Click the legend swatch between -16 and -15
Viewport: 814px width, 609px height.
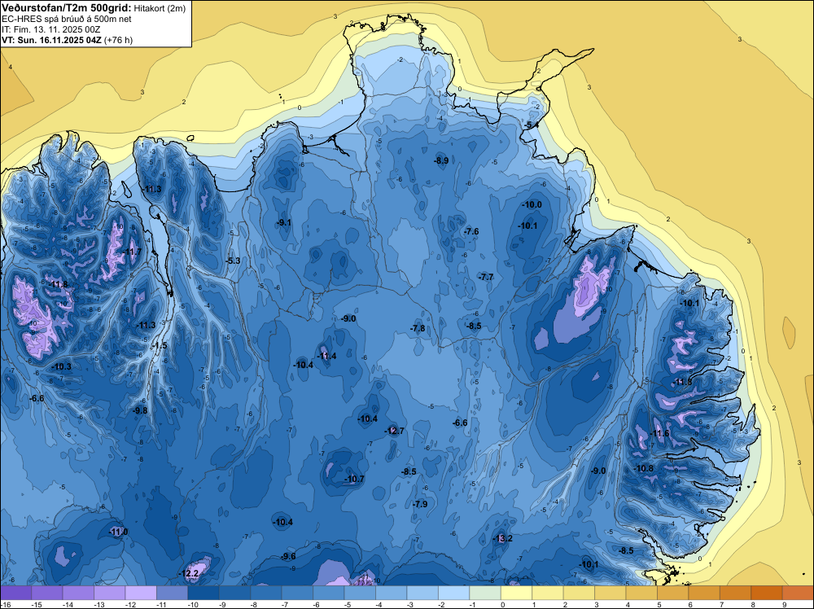pos(16,593)
